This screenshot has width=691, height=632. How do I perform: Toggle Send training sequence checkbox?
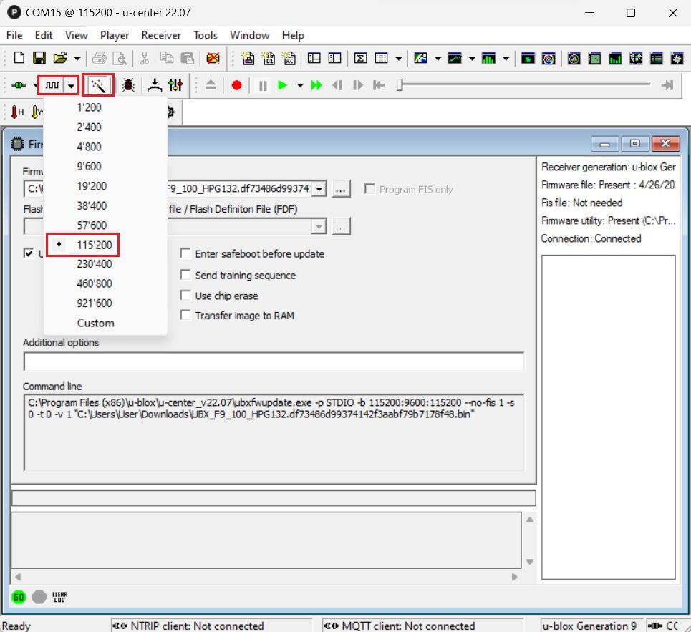[x=185, y=275]
